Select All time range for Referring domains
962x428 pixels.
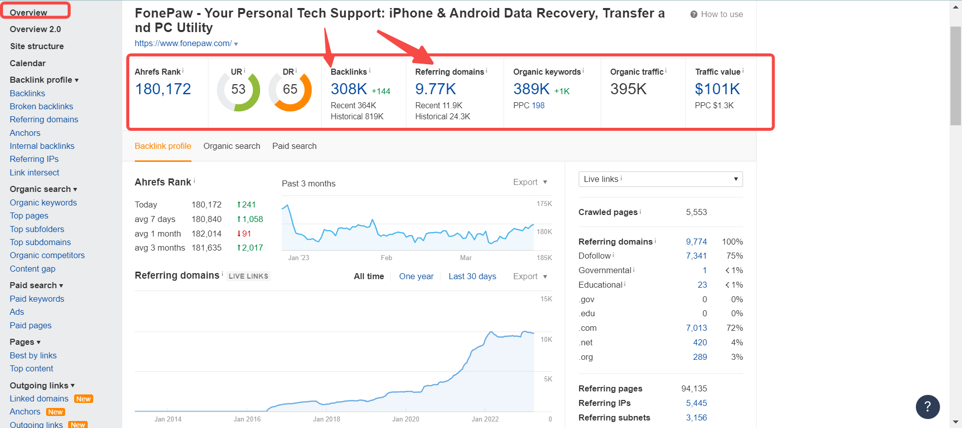pyautogui.click(x=369, y=276)
